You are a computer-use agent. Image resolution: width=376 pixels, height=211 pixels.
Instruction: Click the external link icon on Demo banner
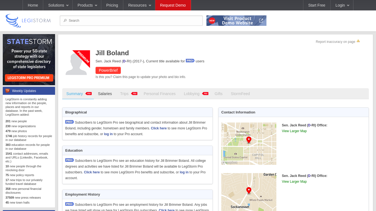click(x=261, y=21)
